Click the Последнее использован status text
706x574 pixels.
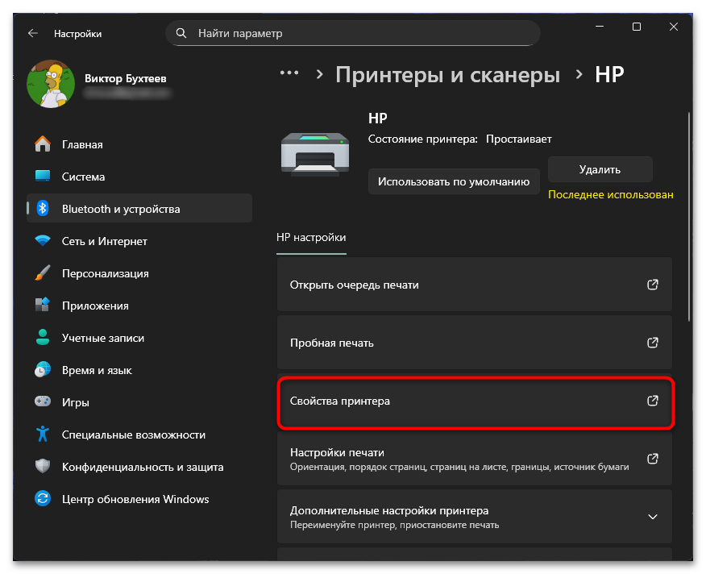coord(611,194)
